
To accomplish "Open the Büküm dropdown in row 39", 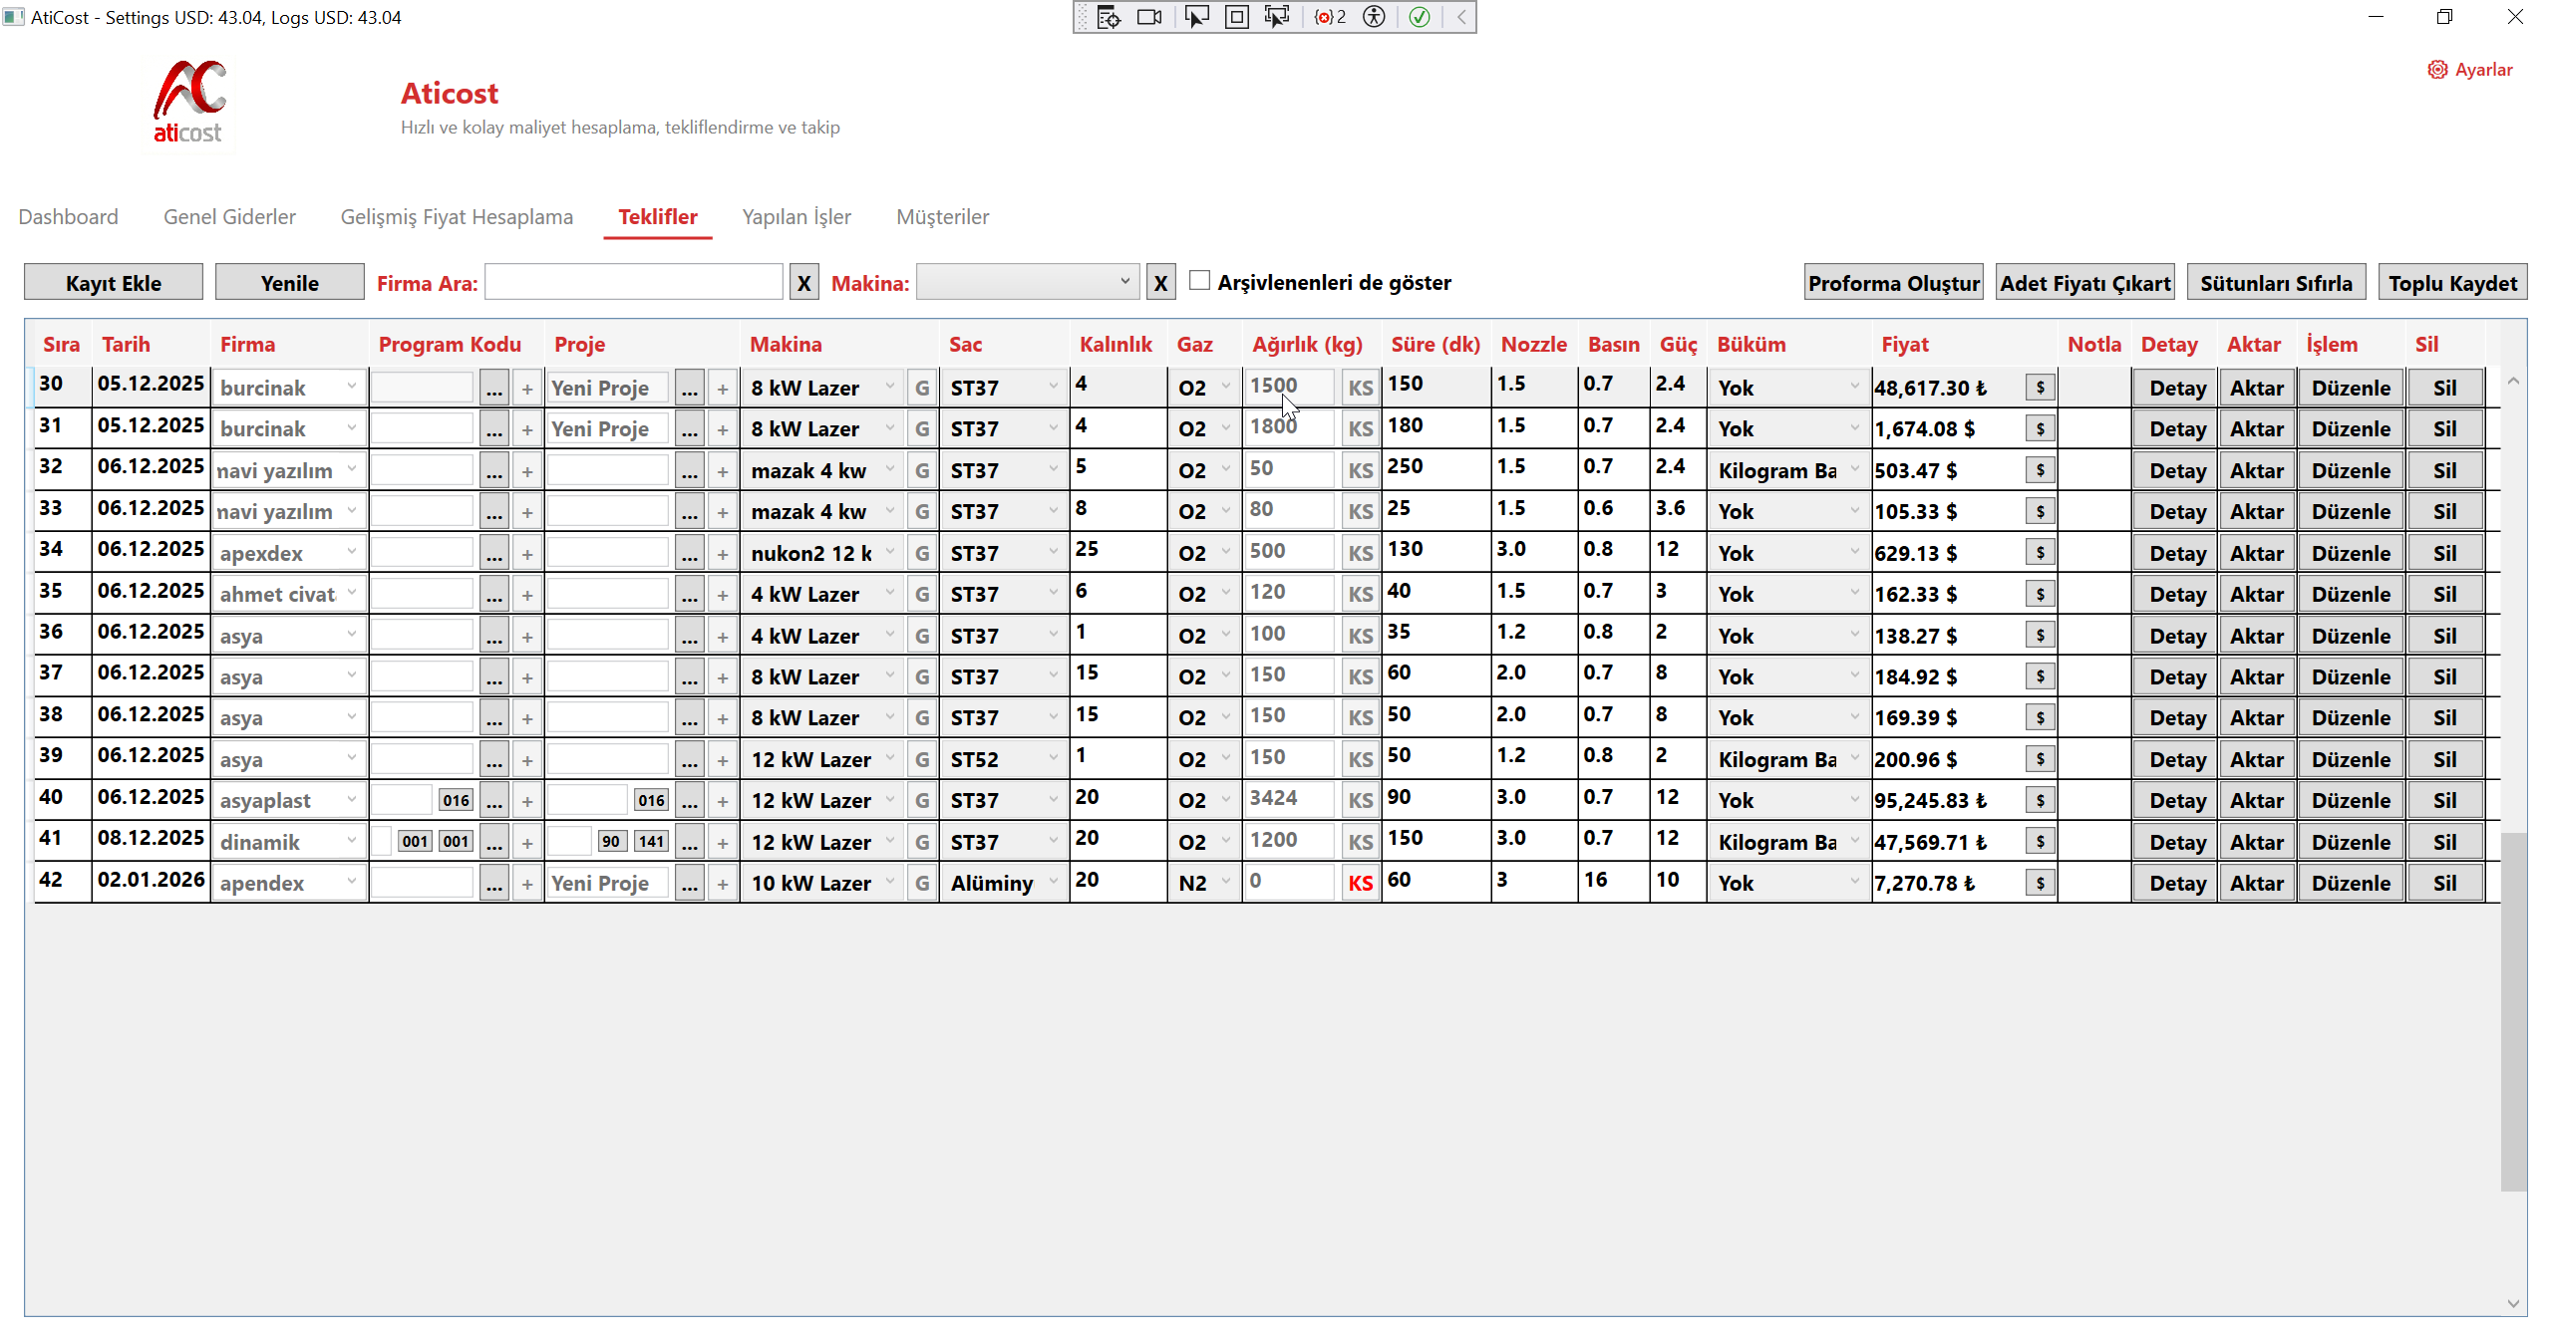I will (1854, 758).
